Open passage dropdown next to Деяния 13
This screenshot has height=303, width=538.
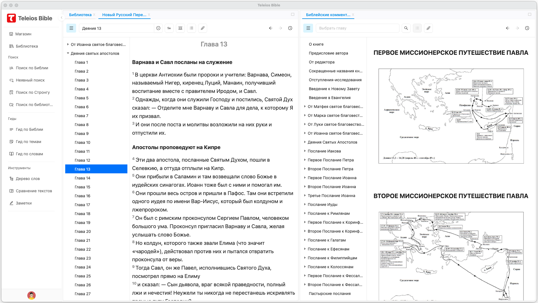158,28
